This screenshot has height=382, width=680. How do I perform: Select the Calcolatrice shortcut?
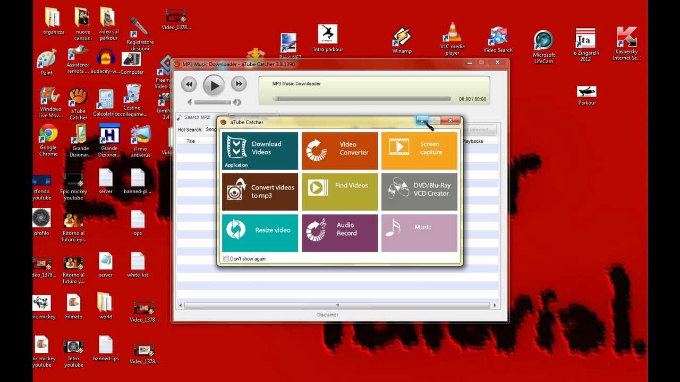(106, 103)
